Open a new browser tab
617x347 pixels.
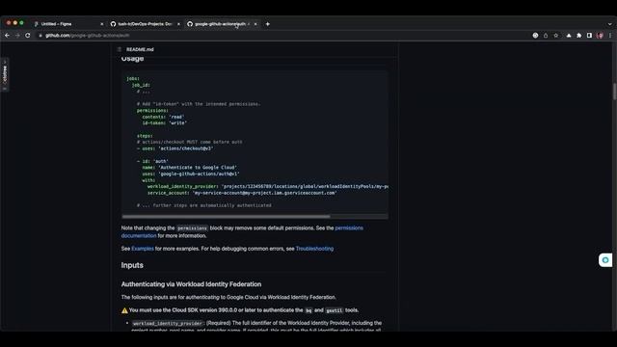click(x=268, y=24)
